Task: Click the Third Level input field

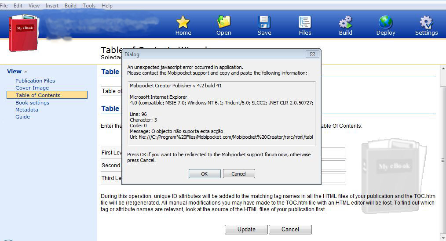Action: (x=333, y=178)
